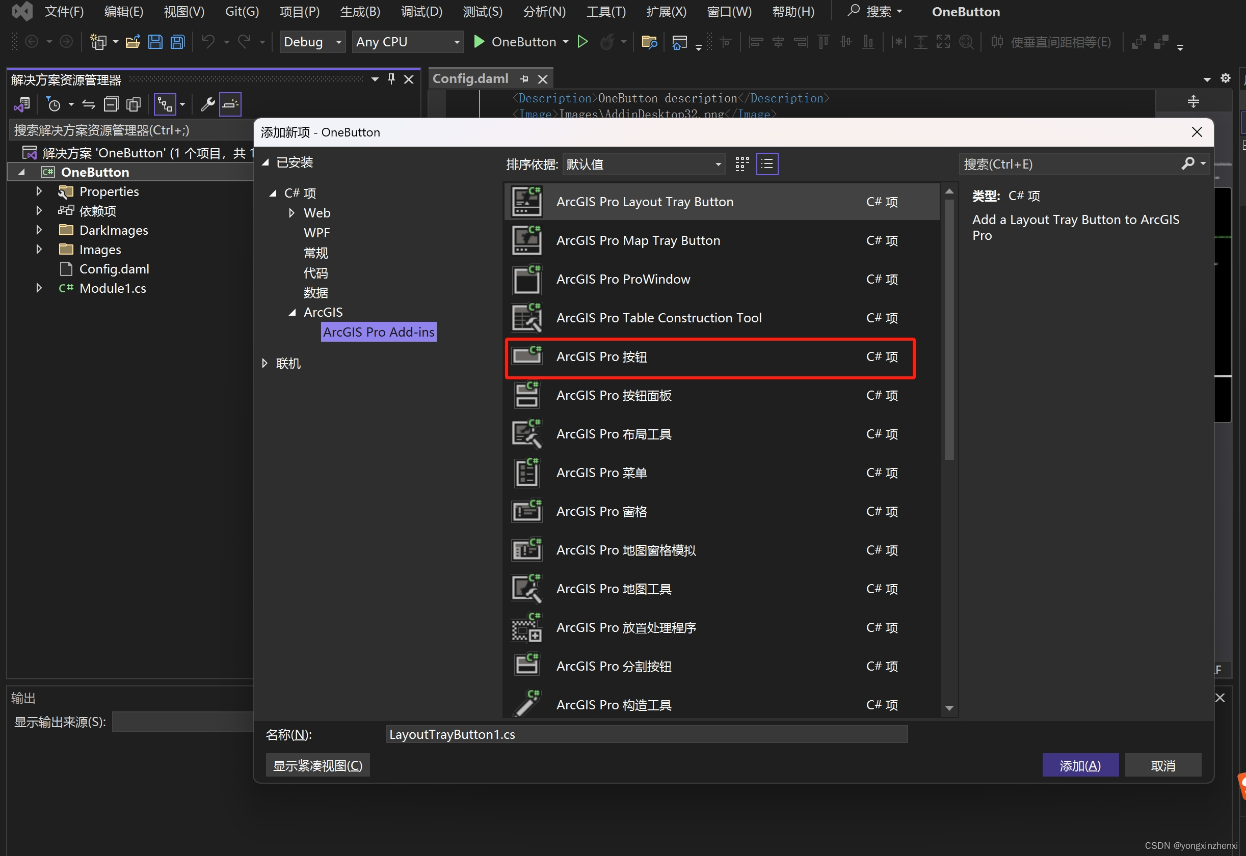Choose ArcGIS Pro 放置处理程序 template icon
The image size is (1246, 856).
(x=526, y=627)
